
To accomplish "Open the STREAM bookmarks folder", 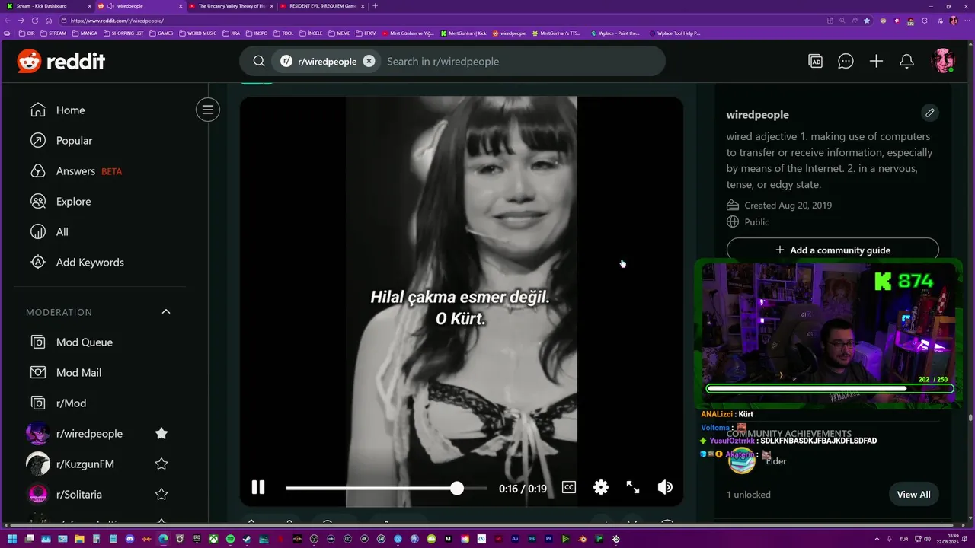I will [x=54, y=33].
